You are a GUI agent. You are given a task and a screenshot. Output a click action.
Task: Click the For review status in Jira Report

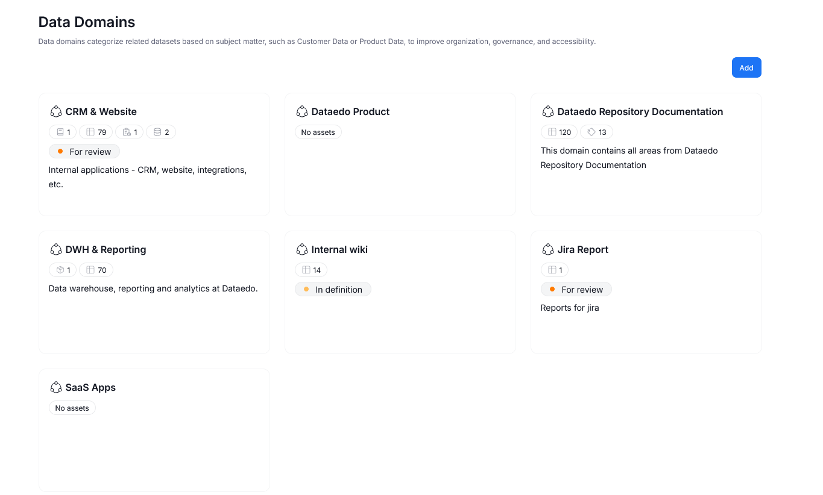[x=576, y=290]
